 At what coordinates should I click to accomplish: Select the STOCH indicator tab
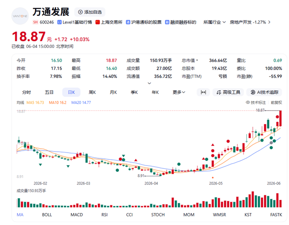158,214
